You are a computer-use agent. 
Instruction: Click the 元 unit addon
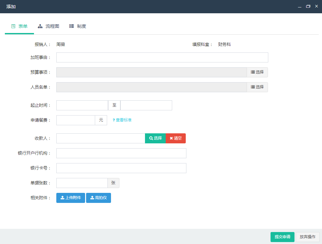(x=101, y=120)
